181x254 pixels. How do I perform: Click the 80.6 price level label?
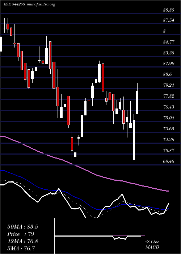168,74
